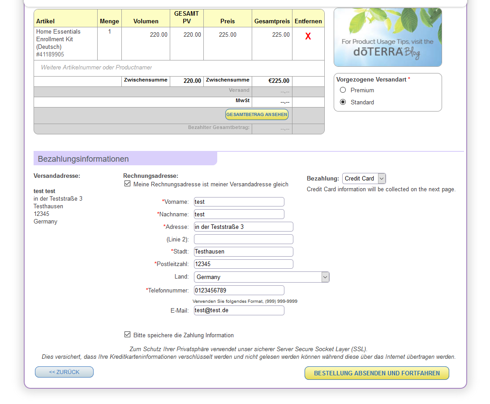The image size is (490, 404).
Task: Click the Zurück back button
Action: pos(64,372)
